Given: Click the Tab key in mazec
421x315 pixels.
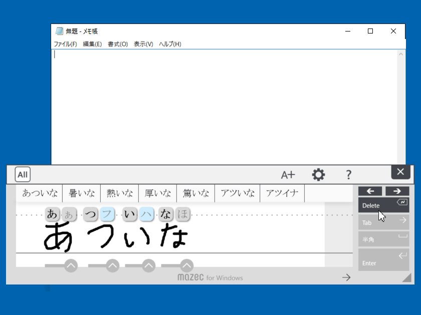Looking at the screenshot, I should [x=384, y=222].
